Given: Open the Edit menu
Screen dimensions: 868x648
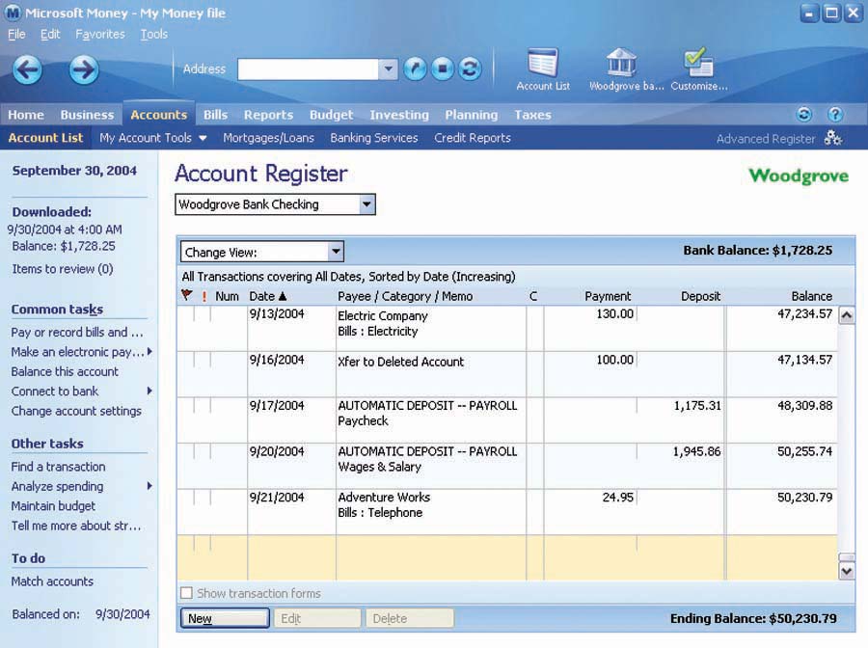Looking at the screenshot, I should point(50,35).
